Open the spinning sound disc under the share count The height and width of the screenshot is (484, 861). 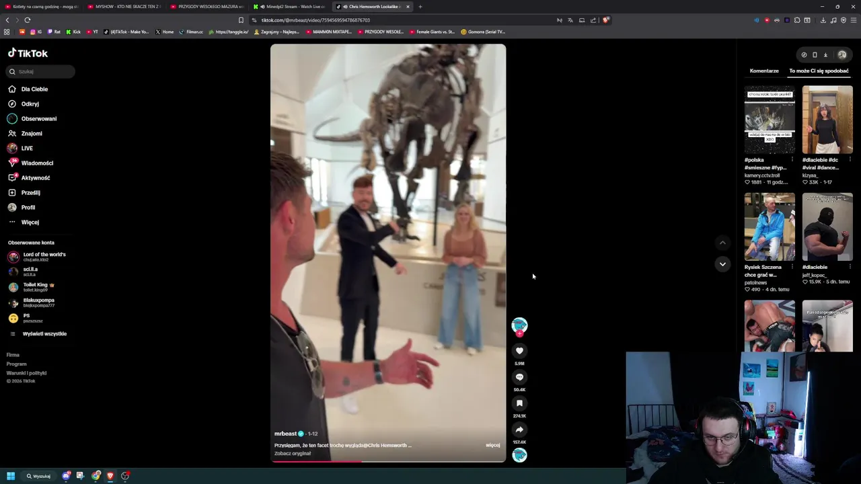(x=519, y=455)
